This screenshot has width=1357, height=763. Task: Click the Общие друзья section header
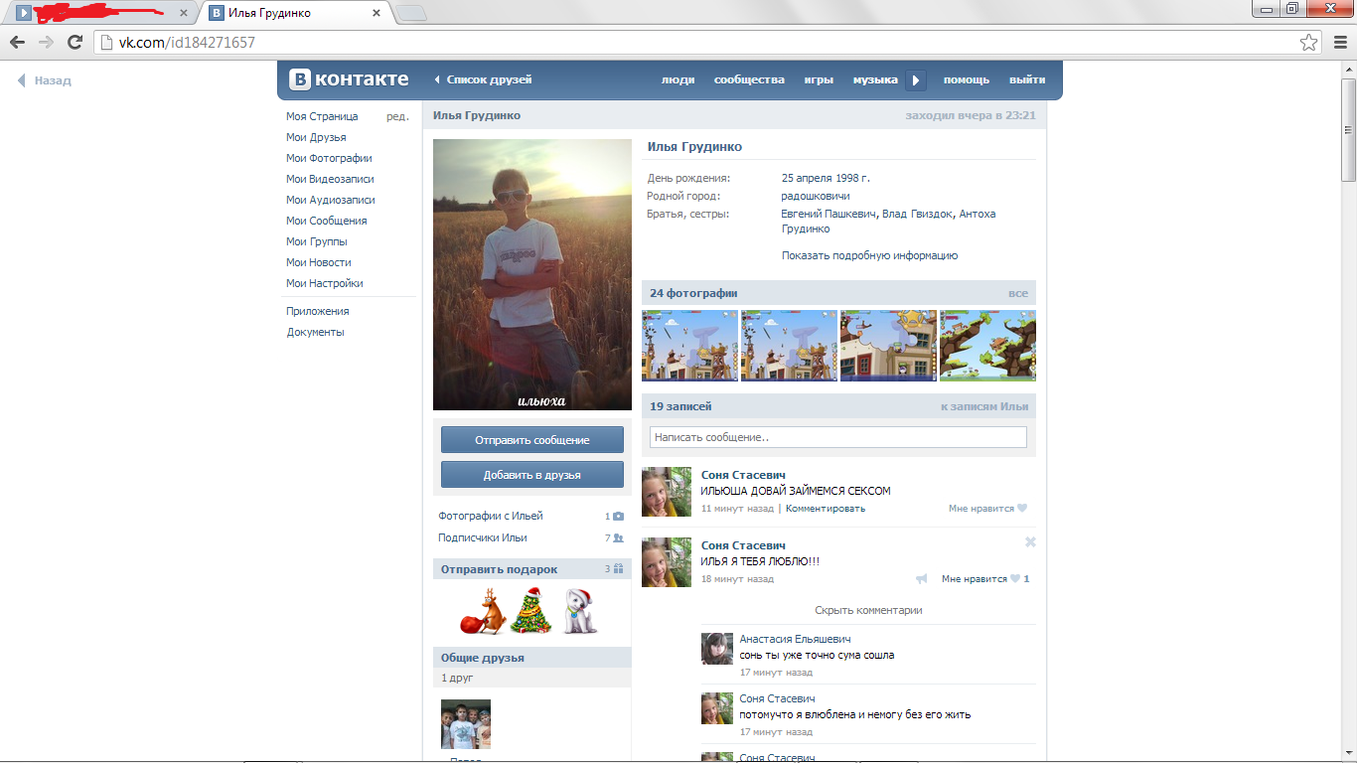pos(532,658)
